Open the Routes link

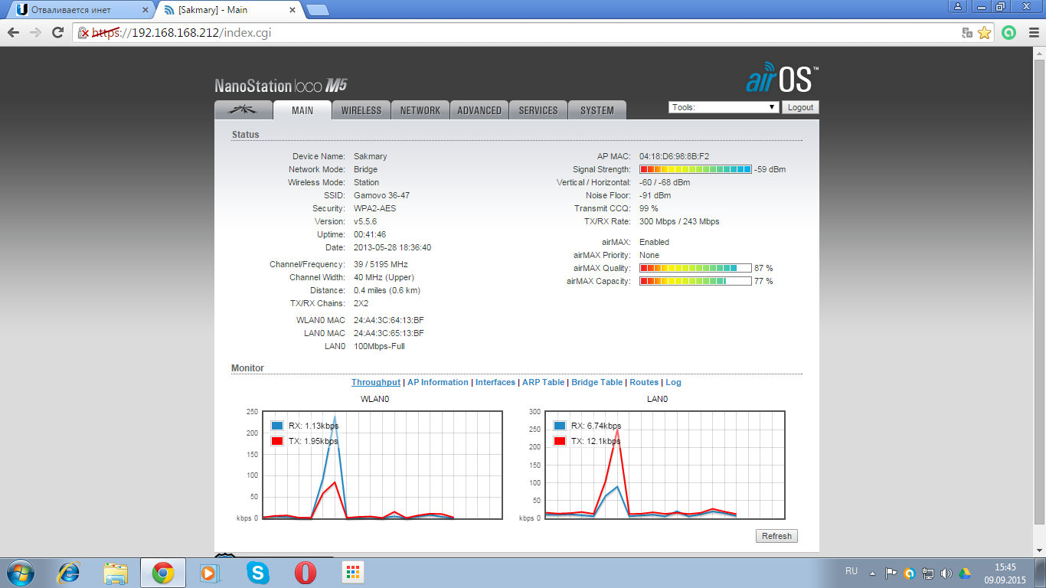coord(644,382)
